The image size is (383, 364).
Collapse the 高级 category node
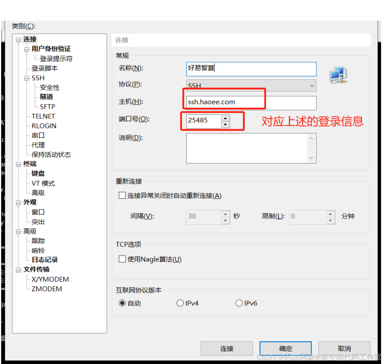(x=18, y=232)
